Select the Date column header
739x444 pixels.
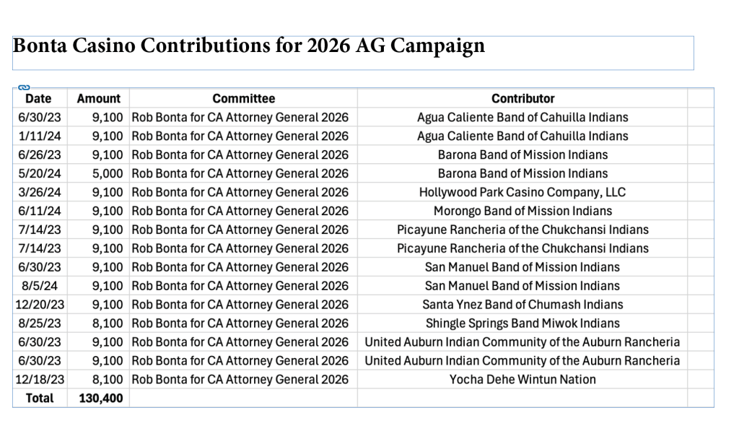[x=38, y=99]
